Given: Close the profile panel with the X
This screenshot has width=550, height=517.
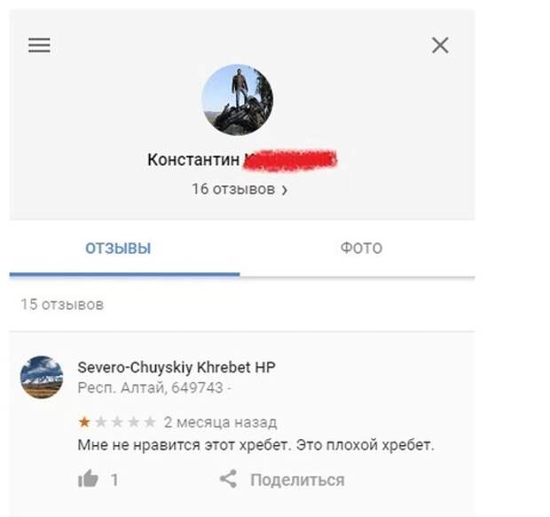Looking at the screenshot, I should pyautogui.click(x=440, y=45).
